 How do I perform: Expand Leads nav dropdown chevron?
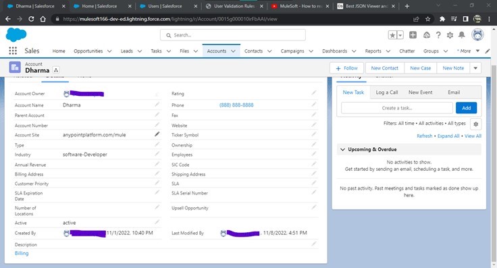[140, 51]
